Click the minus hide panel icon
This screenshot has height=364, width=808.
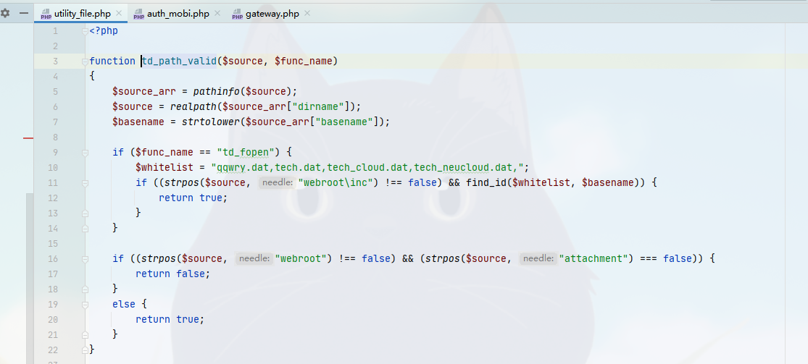pos(24,13)
